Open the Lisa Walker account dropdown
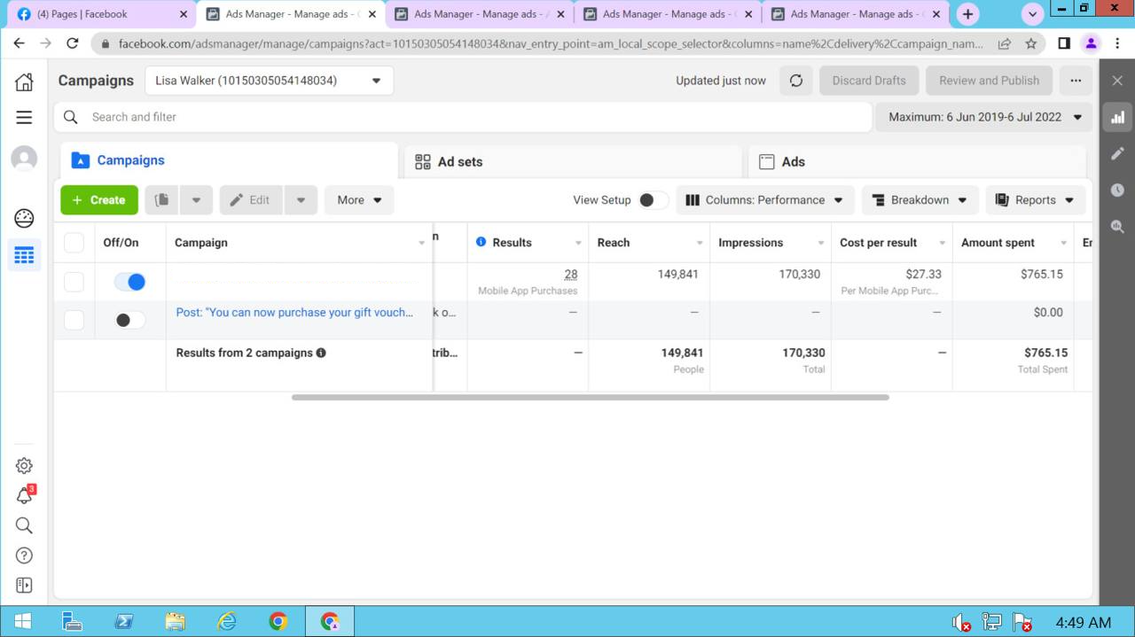 coord(269,81)
